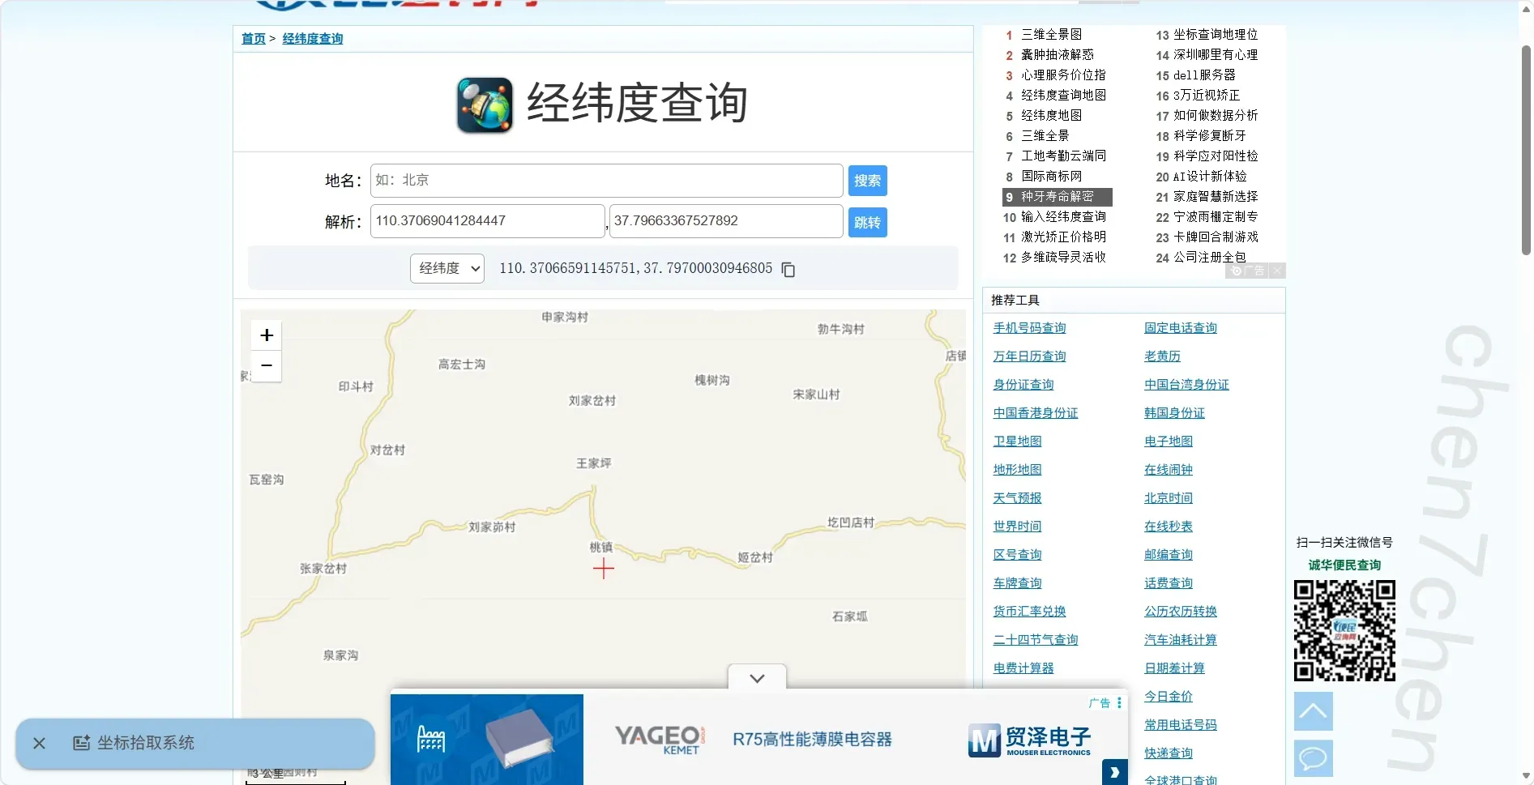Copy the converted coordinates with the copy icon
The image size is (1534, 785).
(788, 269)
